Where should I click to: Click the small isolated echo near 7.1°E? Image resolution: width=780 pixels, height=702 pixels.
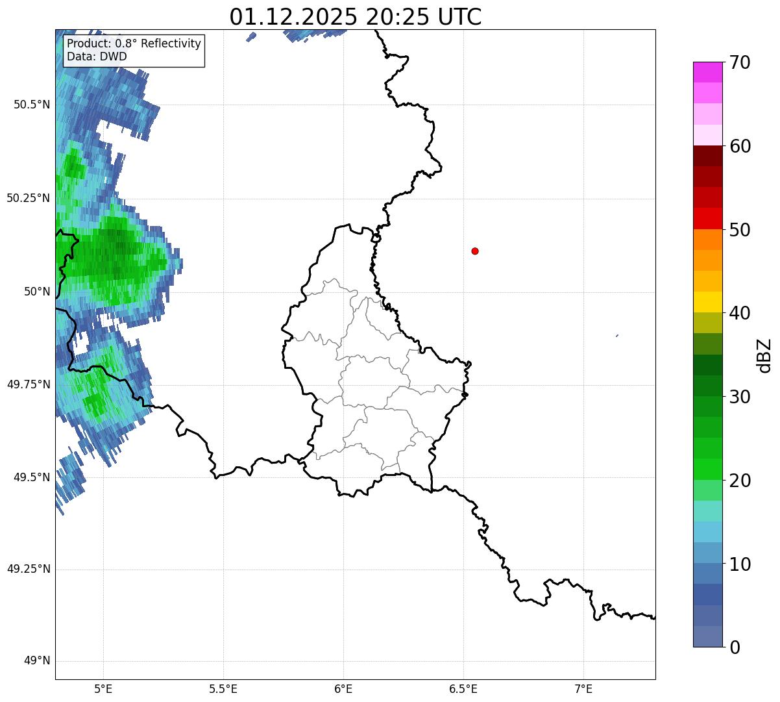pyautogui.click(x=616, y=336)
